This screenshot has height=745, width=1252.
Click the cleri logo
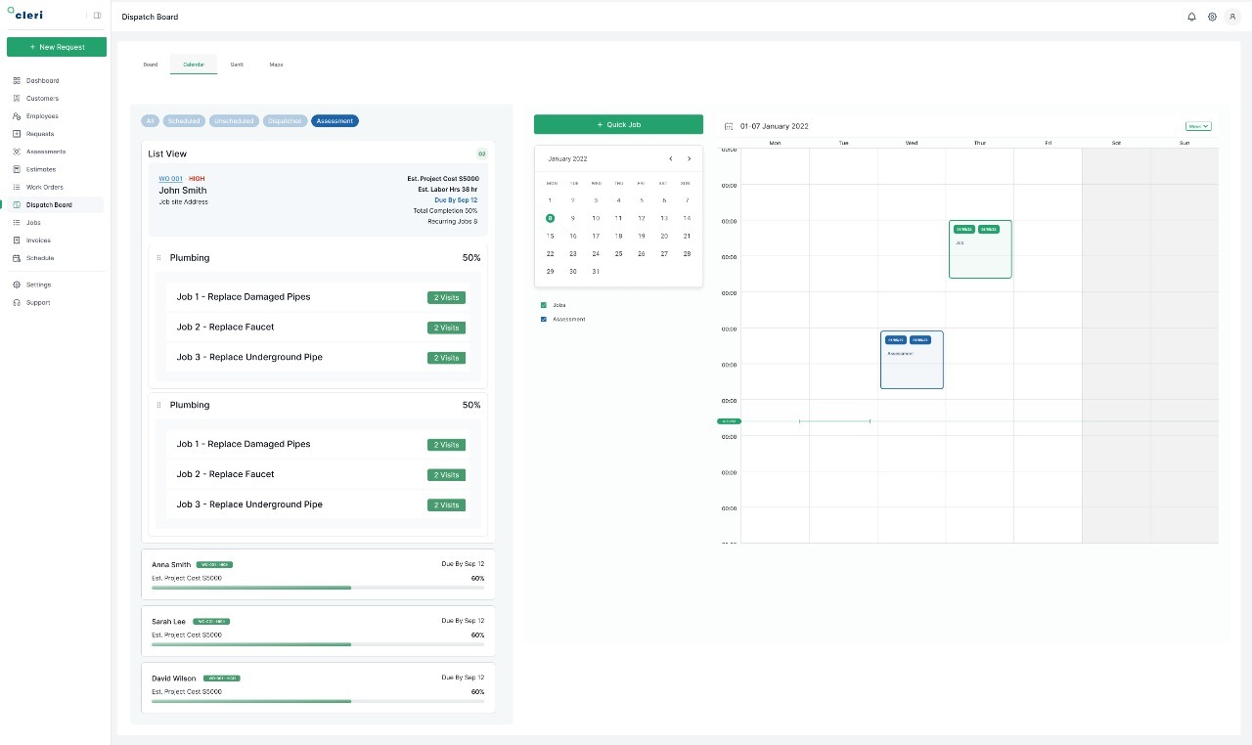tap(25, 14)
